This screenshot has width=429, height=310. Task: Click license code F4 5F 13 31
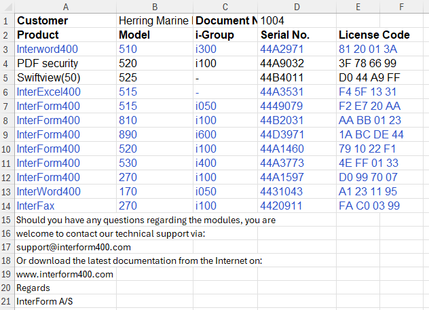[x=379, y=92]
